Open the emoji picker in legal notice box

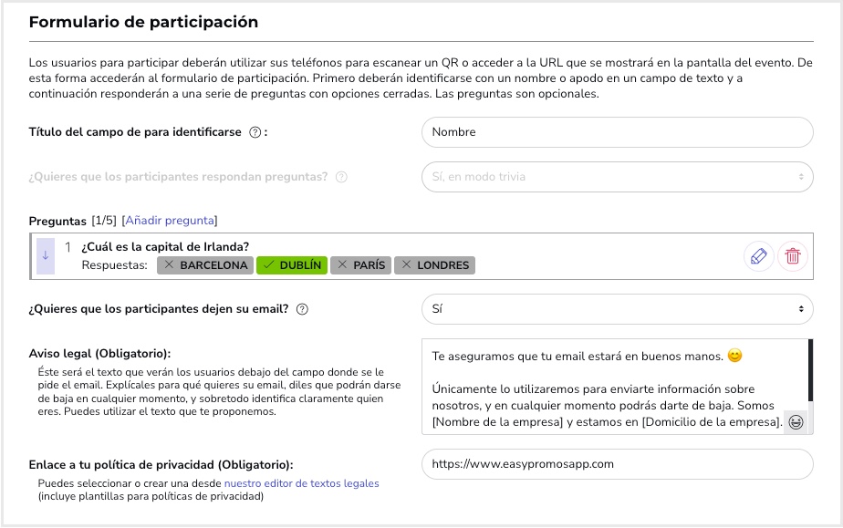[x=796, y=422]
